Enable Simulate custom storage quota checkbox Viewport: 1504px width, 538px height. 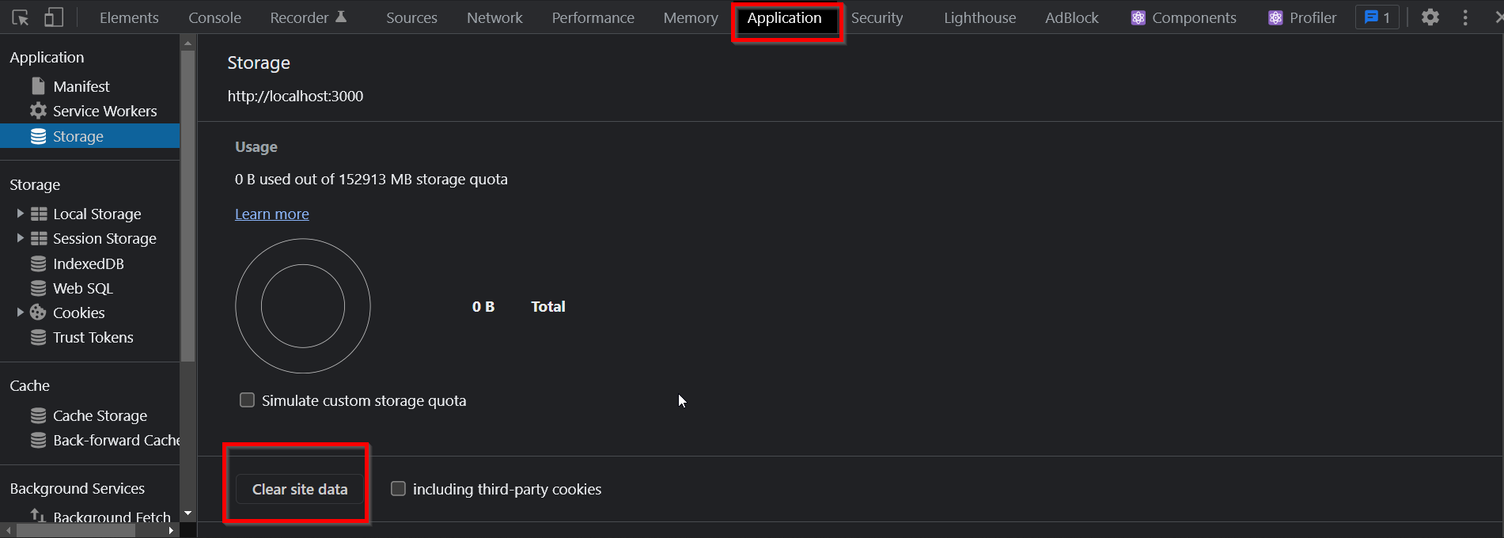pos(247,400)
